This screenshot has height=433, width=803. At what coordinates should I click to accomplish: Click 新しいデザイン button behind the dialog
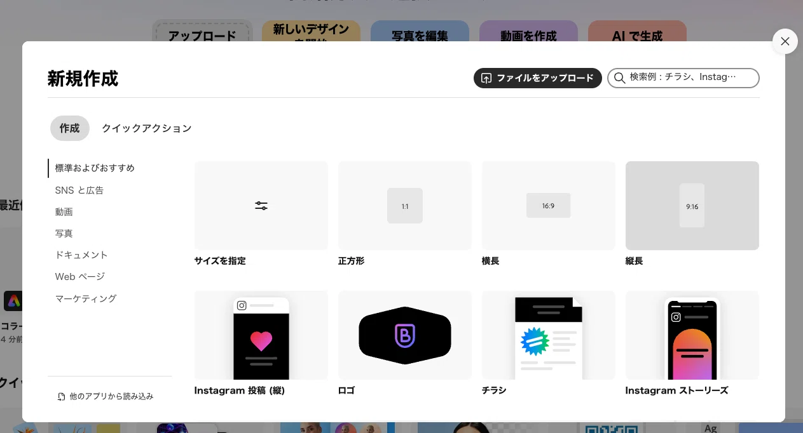311,32
